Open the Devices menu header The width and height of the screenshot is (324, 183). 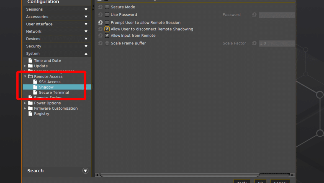coord(57,39)
